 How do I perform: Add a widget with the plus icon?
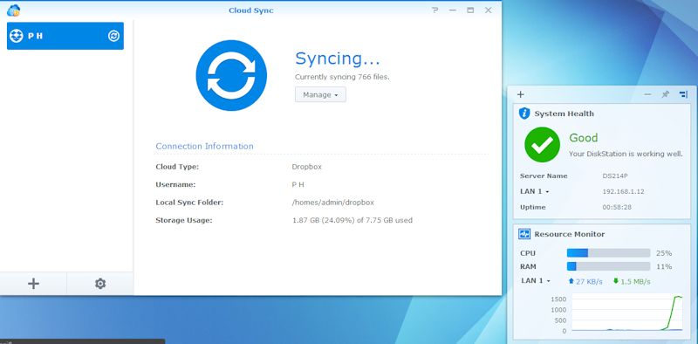point(520,94)
